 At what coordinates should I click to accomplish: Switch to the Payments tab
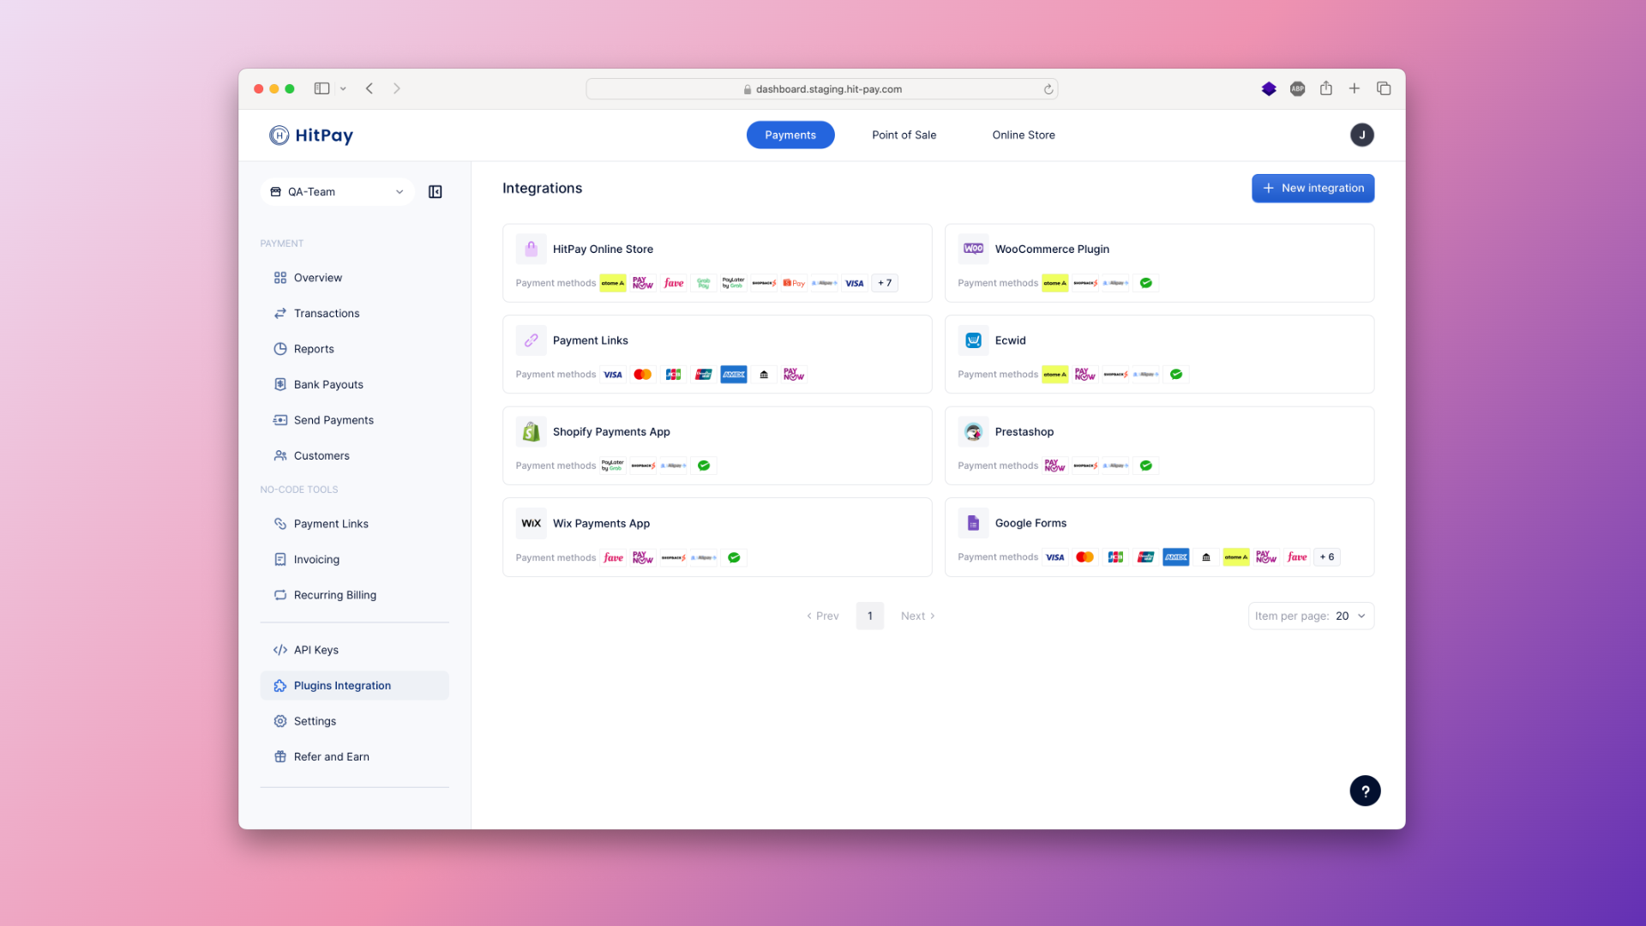tap(790, 135)
